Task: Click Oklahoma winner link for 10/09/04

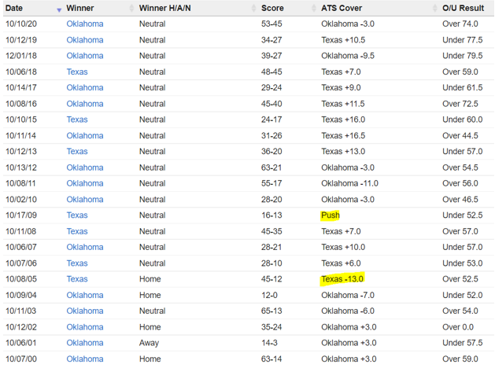Action: tap(84, 296)
